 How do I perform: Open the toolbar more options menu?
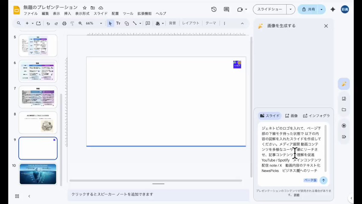(x=224, y=23)
